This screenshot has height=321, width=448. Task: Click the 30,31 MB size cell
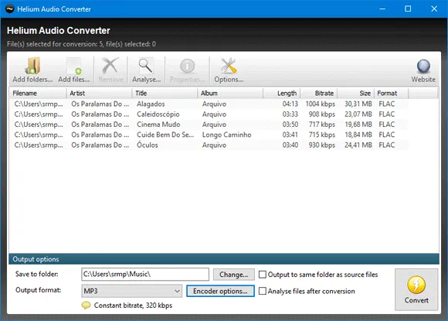358,104
